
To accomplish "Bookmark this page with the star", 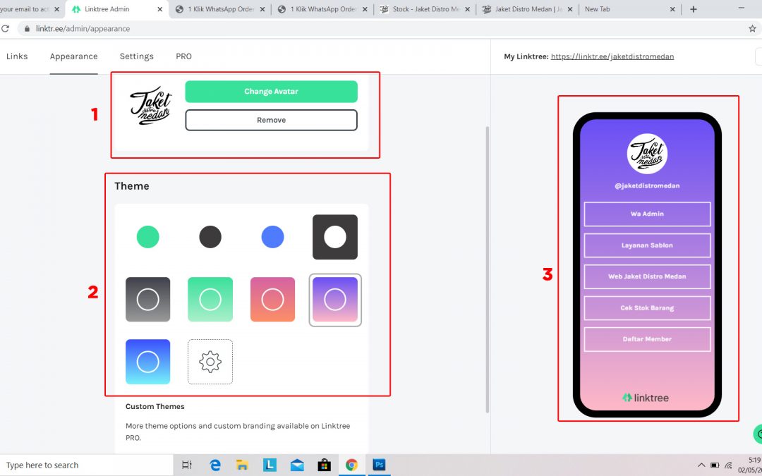I will pos(752,29).
